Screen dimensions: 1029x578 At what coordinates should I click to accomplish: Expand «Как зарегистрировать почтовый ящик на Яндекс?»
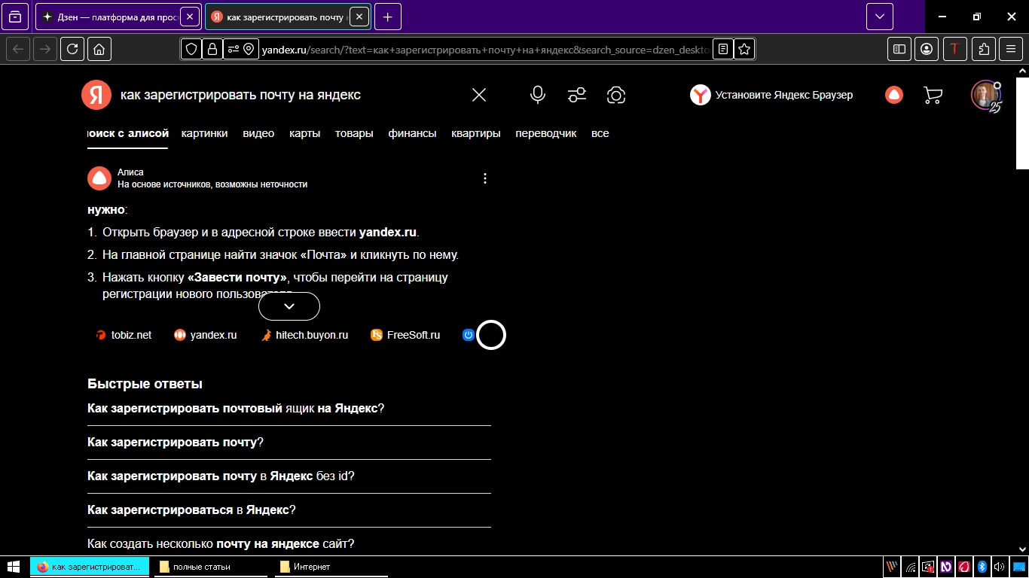point(289,409)
